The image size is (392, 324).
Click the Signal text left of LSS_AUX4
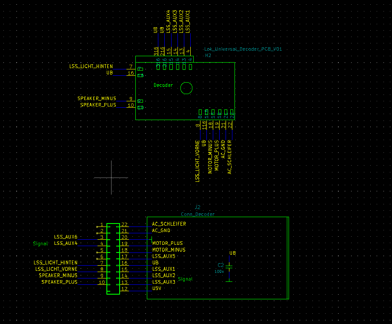pyautogui.click(x=40, y=244)
